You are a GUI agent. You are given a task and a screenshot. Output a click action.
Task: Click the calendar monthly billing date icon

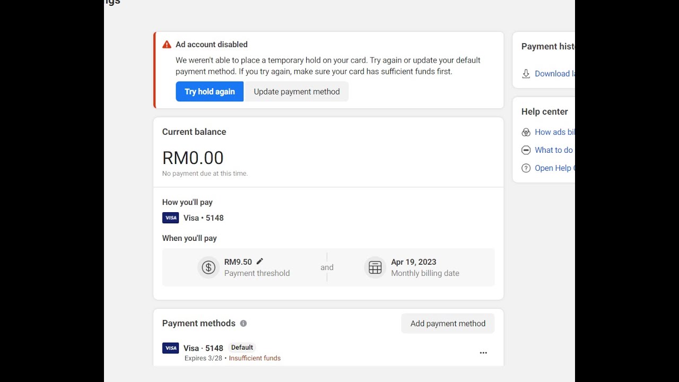pos(375,267)
